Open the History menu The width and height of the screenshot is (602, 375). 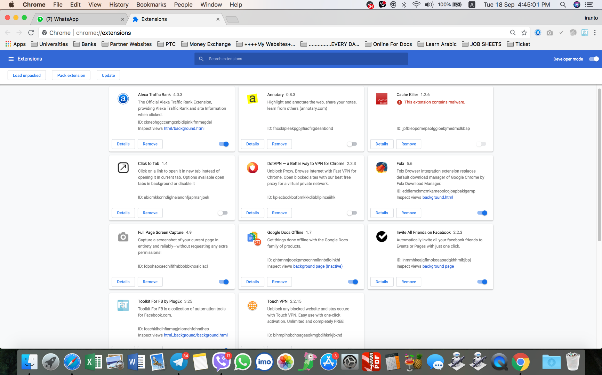119,5
